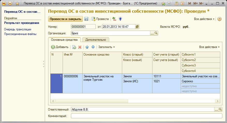Click into the Комментарий input field
This screenshot has width=227, height=123.
147,116
